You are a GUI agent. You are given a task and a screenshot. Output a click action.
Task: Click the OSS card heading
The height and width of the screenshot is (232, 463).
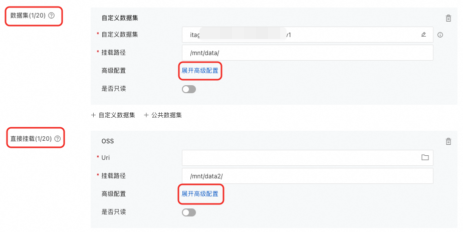tap(107, 141)
